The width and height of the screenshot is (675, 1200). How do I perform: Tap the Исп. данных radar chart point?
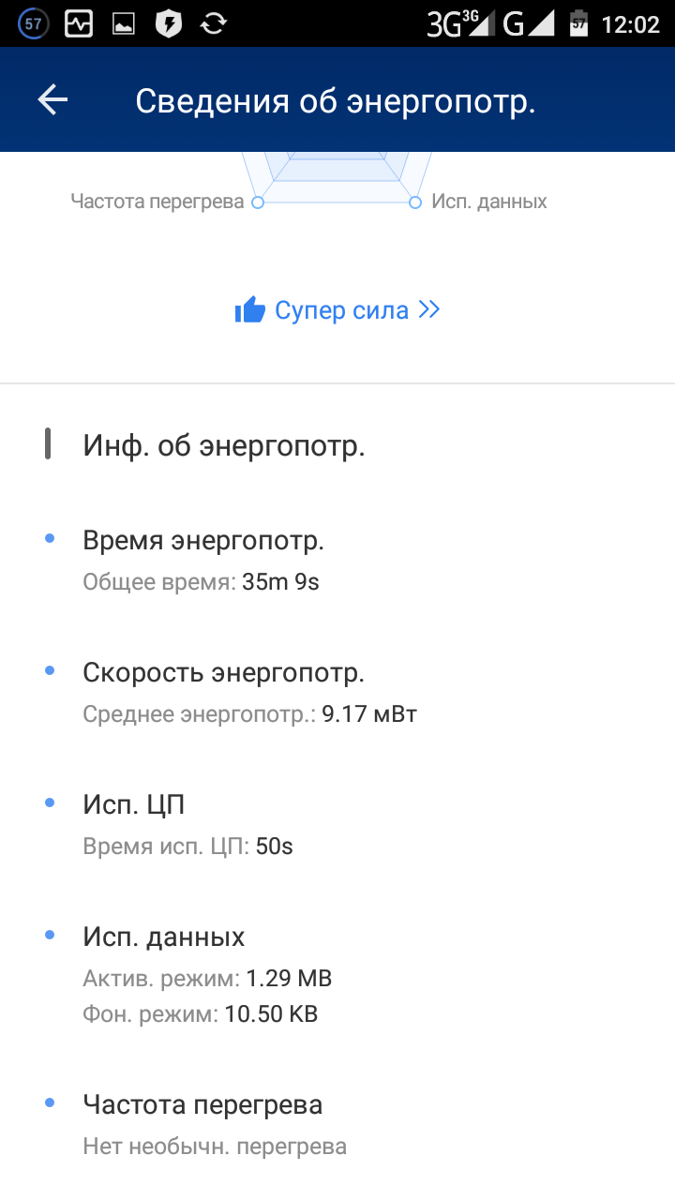coord(415,202)
